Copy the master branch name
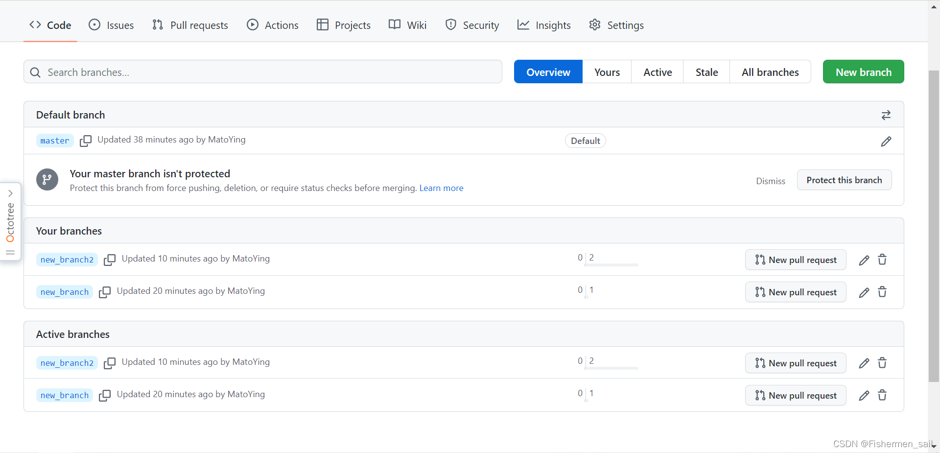The height and width of the screenshot is (453, 940). 86,141
